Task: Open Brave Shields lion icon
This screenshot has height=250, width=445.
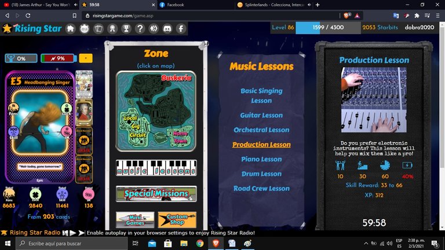Action: [x=346, y=16]
